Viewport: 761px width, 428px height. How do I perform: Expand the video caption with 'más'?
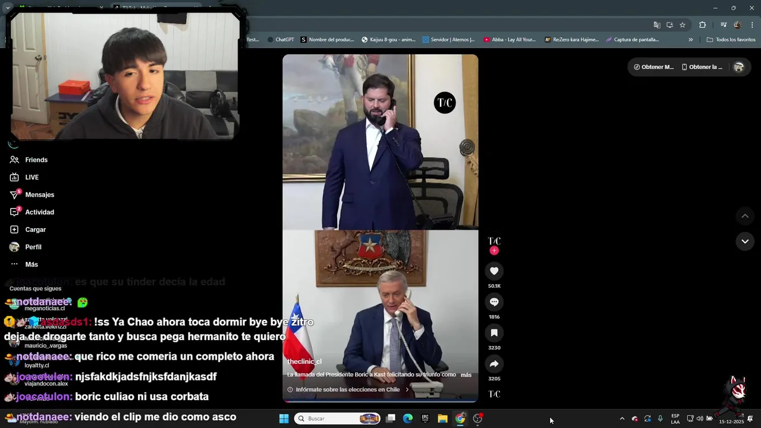click(466, 375)
